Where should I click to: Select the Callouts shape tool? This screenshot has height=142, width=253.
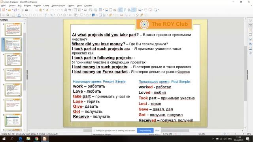click(82, 15)
